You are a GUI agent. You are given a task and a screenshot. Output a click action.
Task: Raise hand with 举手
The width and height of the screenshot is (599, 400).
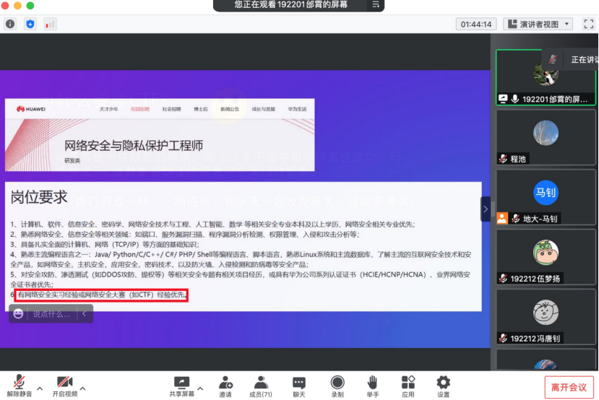click(x=373, y=386)
